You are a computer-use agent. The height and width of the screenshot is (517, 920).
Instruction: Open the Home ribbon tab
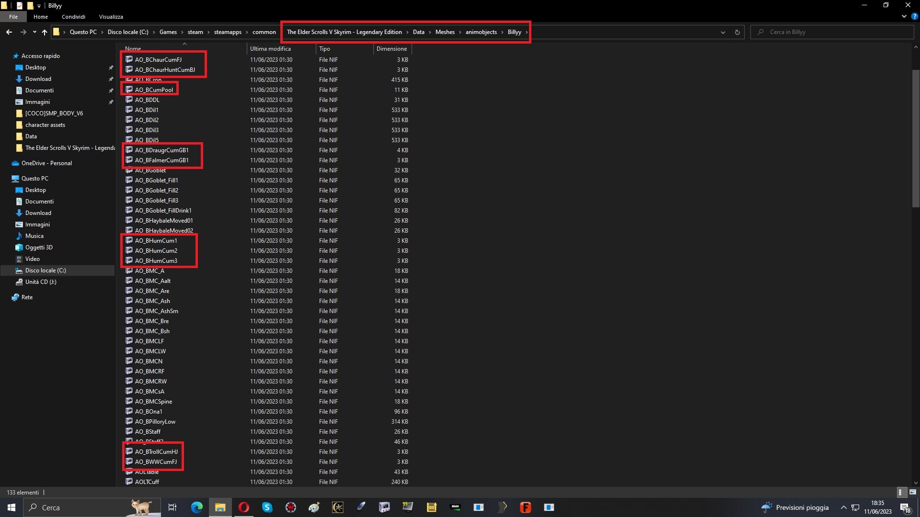pyautogui.click(x=41, y=16)
